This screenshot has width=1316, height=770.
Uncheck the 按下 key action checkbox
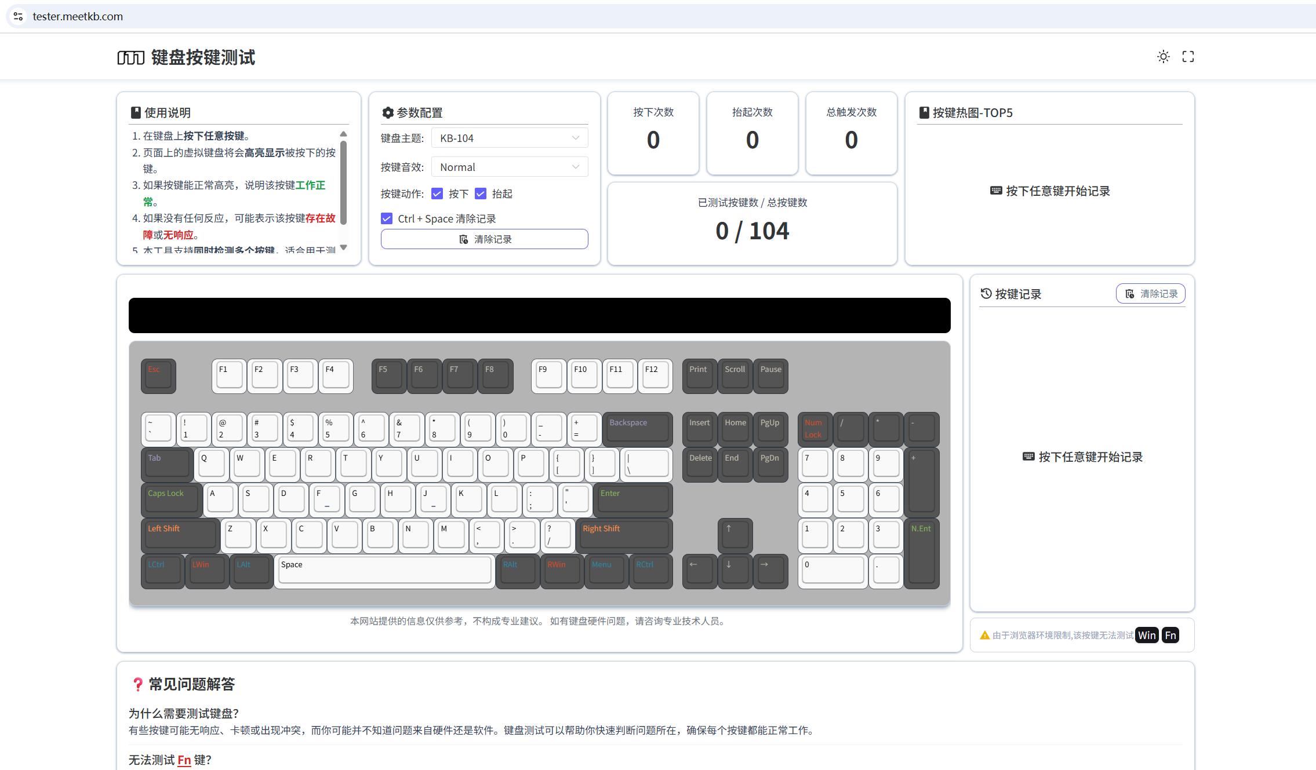438,194
